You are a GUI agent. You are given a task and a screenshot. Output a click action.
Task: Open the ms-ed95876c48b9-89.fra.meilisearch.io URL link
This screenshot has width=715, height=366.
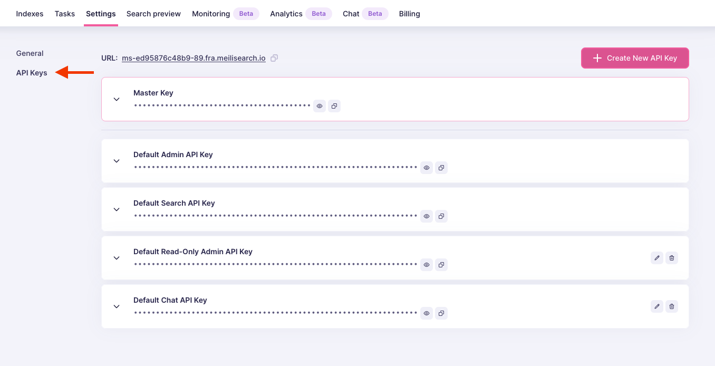(194, 58)
